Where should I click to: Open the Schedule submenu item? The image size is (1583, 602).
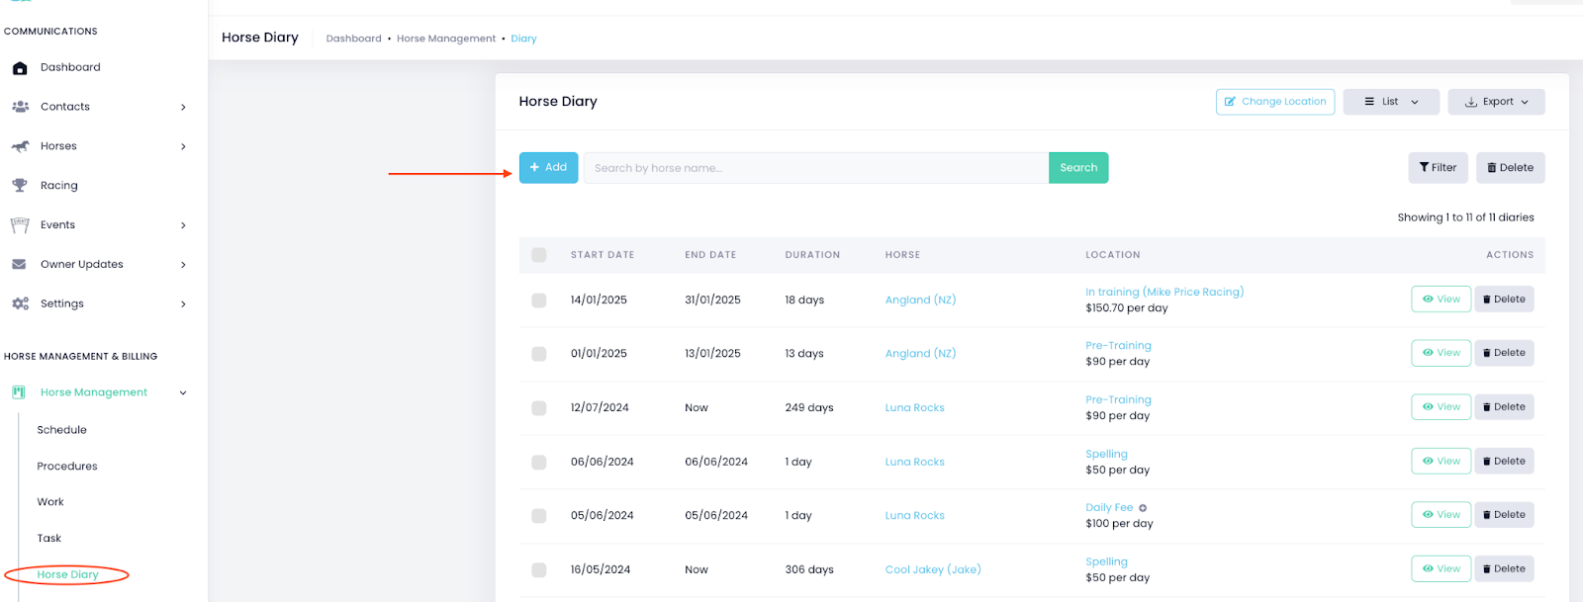pyautogui.click(x=61, y=430)
